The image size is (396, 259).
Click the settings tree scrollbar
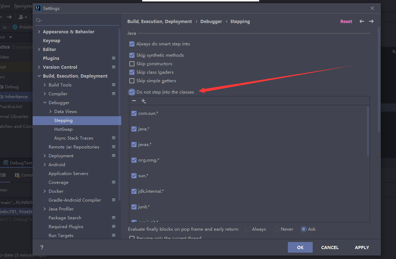pyautogui.click(x=119, y=114)
